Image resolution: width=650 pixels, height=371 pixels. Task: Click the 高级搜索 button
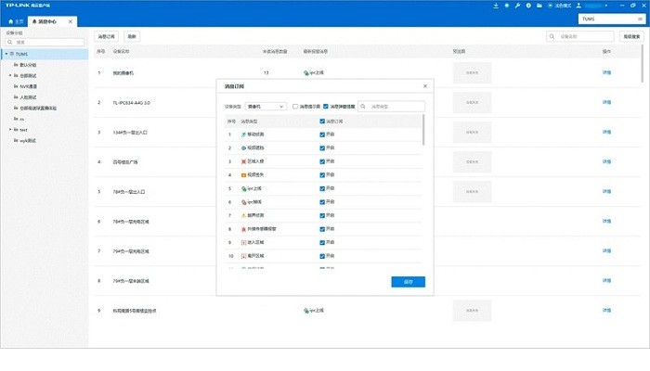pos(631,36)
